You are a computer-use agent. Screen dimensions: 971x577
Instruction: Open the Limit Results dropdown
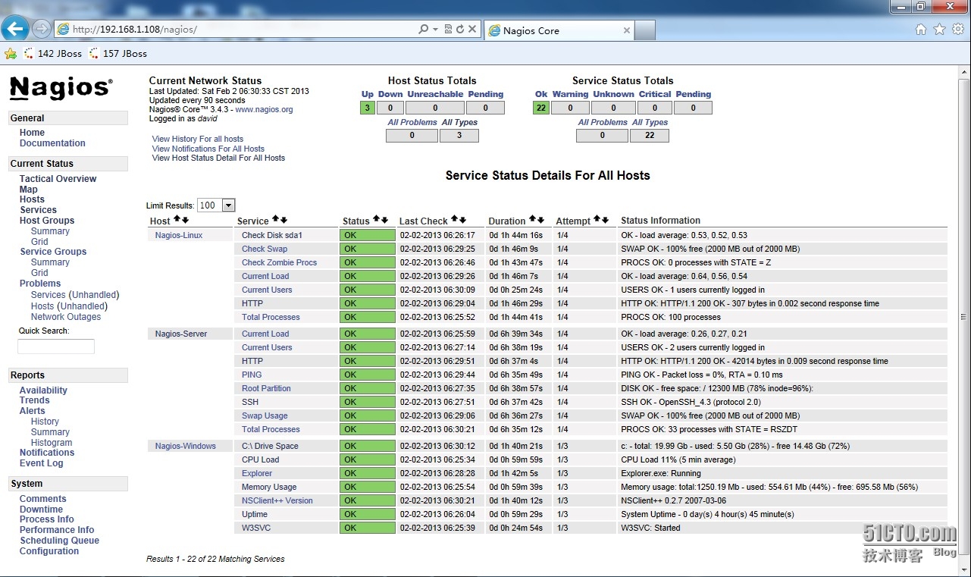(216, 205)
